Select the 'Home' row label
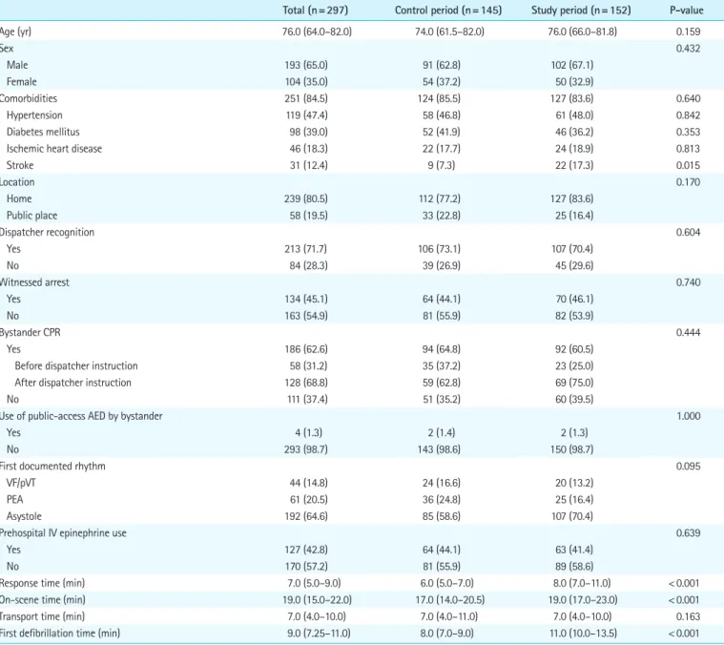The image size is (724, 645). click(x=19, y=199)
